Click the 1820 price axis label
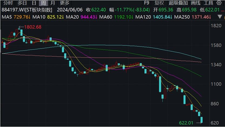 coord(216,26)
